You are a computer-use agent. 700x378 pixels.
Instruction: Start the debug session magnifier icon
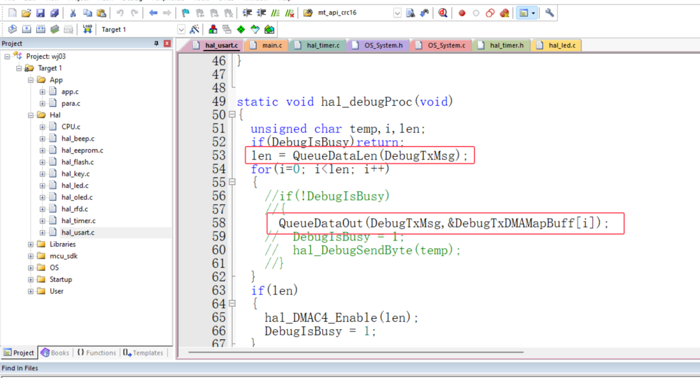pos(443,13)
